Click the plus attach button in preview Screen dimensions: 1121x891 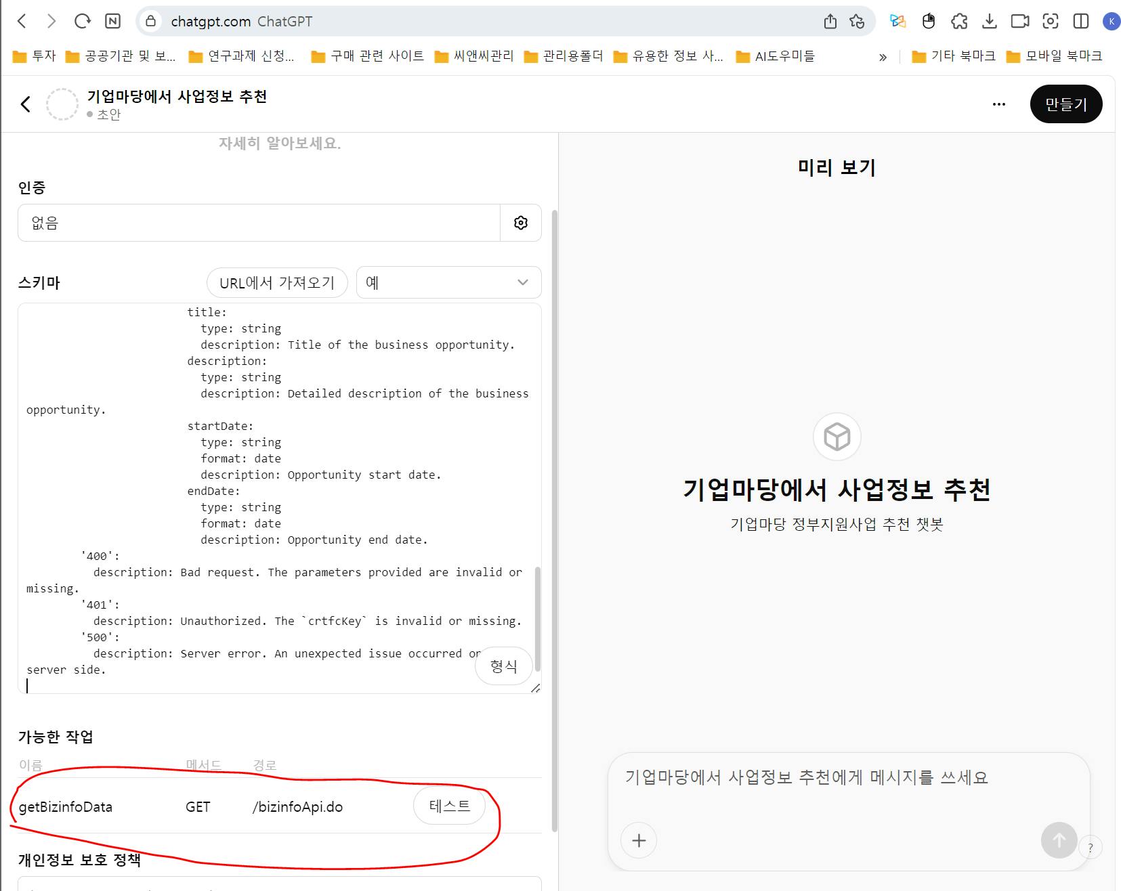639,840
